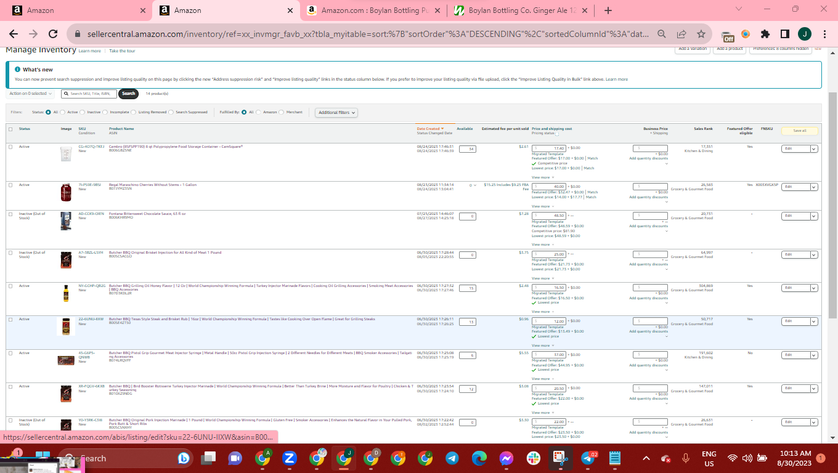Click the black Search button

coord(128,94)
